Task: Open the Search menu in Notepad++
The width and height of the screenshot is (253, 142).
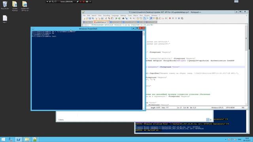Action: [x=94, y=15]
